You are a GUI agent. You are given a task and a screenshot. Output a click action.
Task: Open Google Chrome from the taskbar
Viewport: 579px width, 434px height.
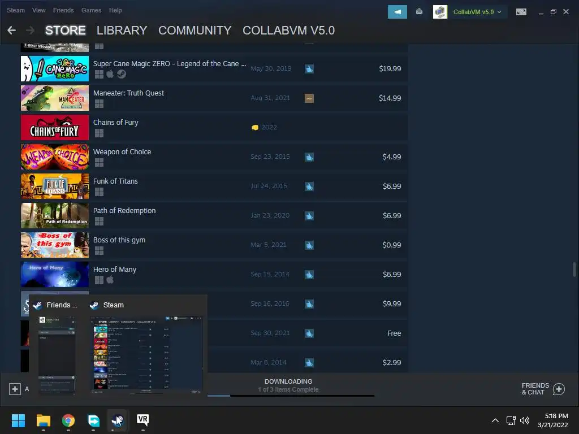[68, 420]
